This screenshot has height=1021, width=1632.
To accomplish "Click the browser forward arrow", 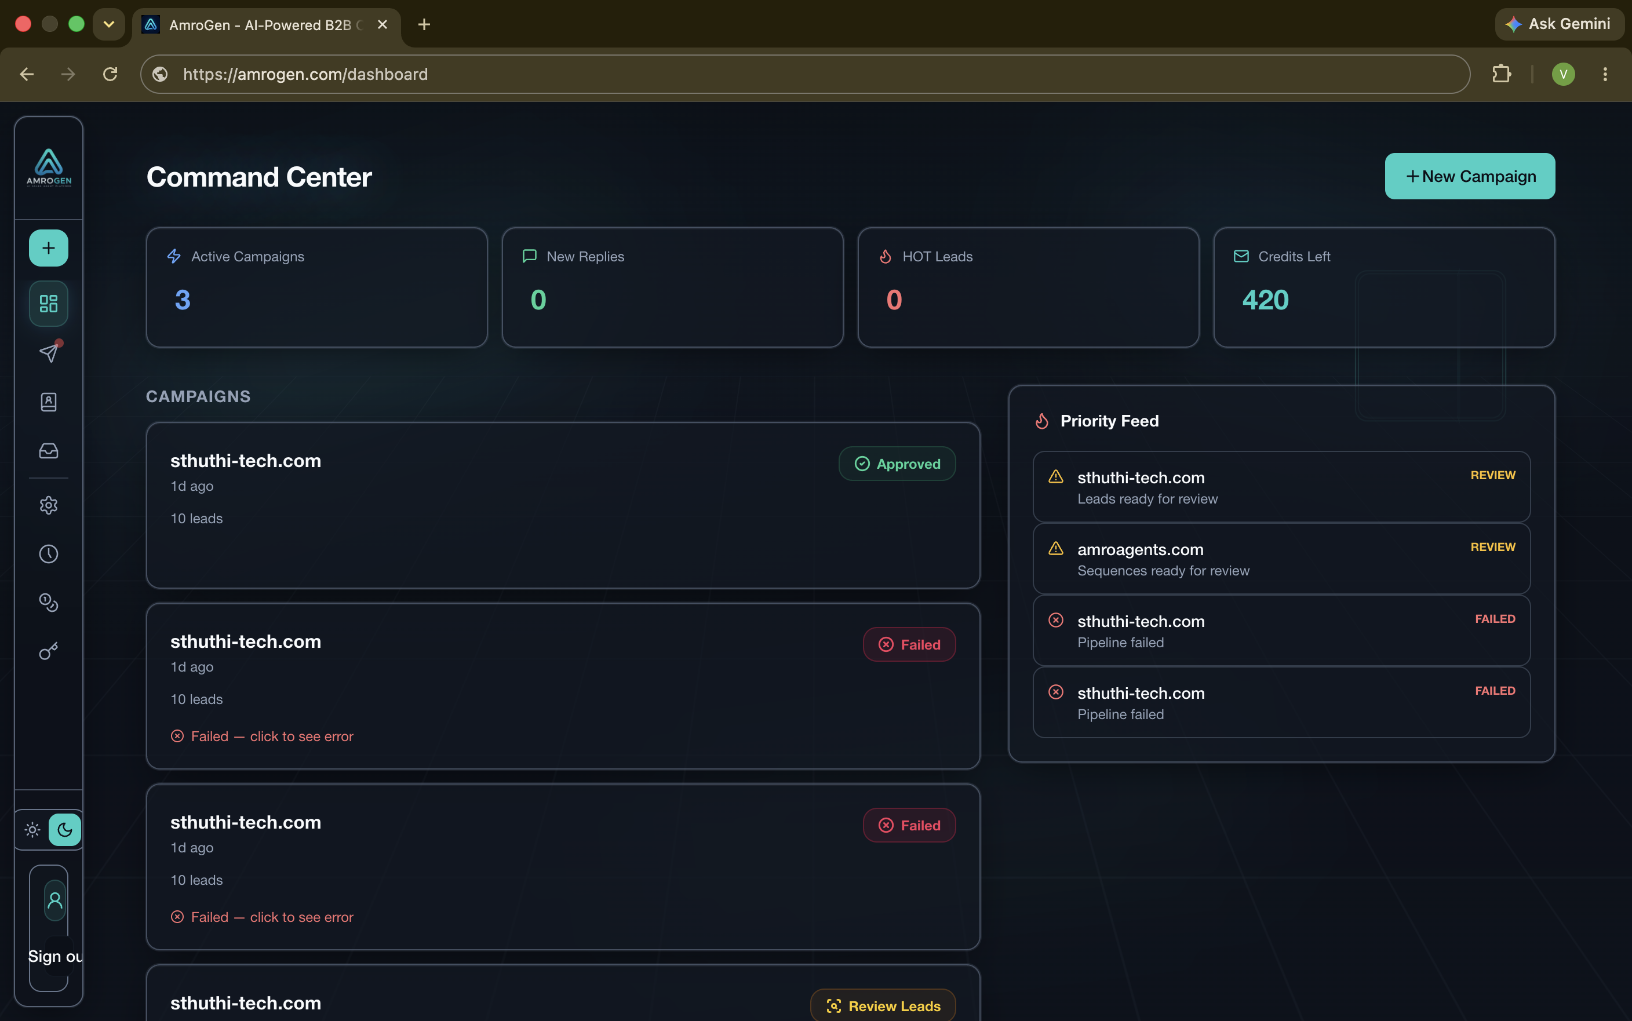I will point(68,74).
